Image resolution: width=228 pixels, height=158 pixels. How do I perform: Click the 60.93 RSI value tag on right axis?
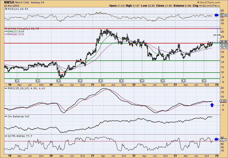pos(224,15)
